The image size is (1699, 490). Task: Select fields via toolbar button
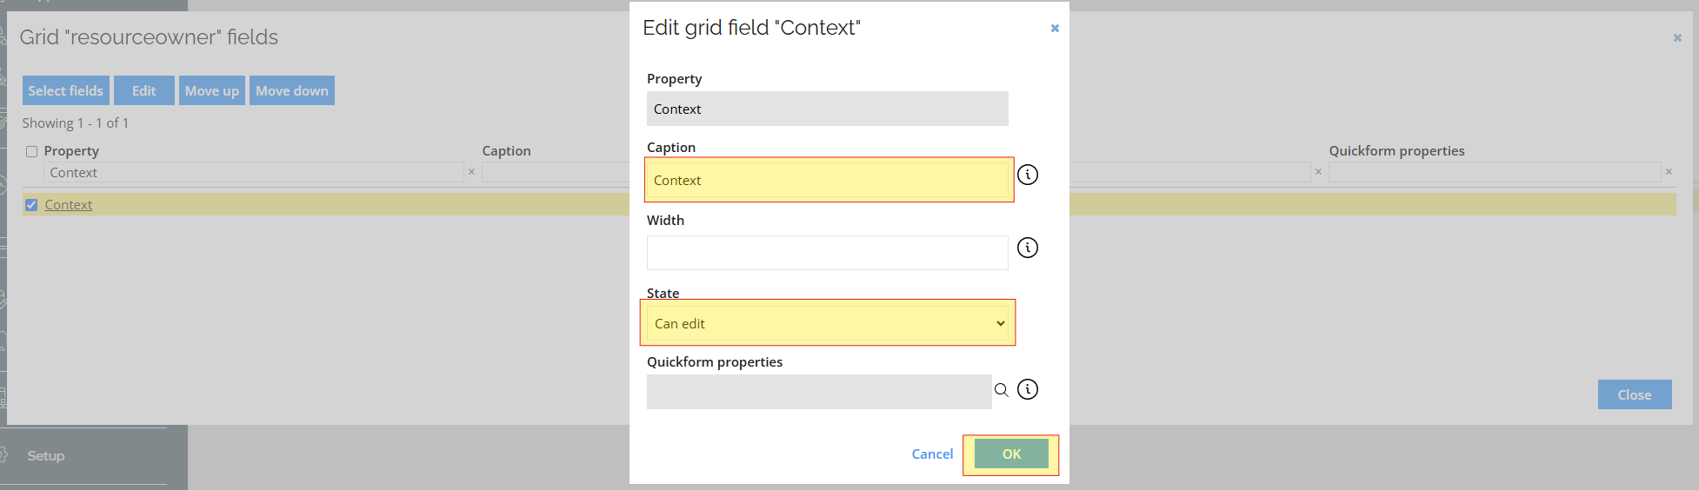coord(66,90)
